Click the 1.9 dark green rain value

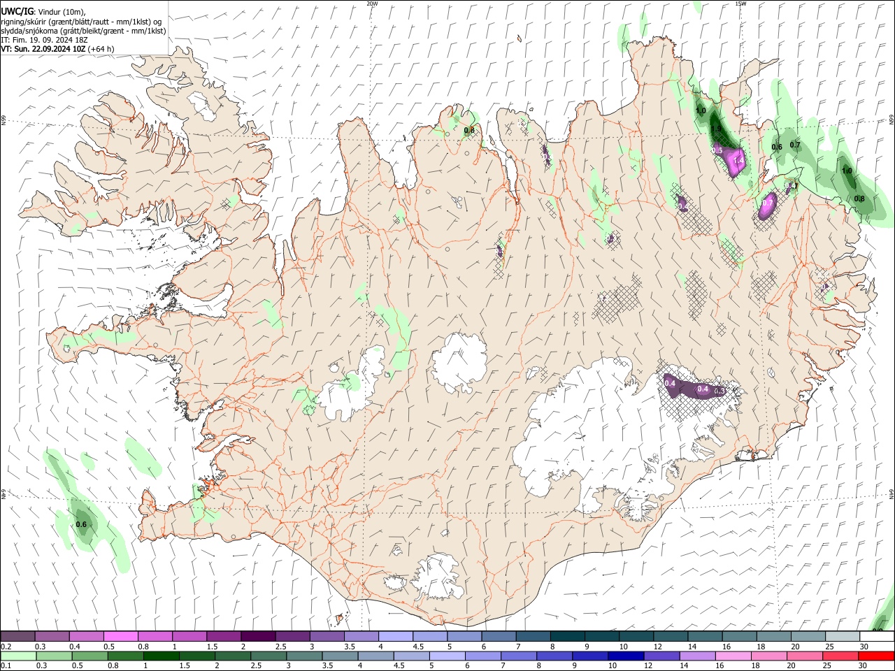pyautogui.click(x=715, y=128)
